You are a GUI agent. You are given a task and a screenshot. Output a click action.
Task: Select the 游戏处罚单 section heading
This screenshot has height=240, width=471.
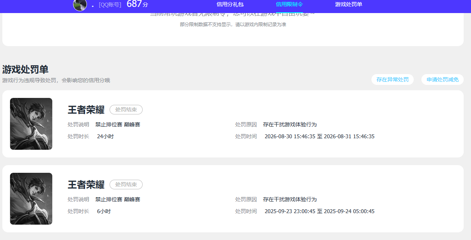click(x=25, y=70)
